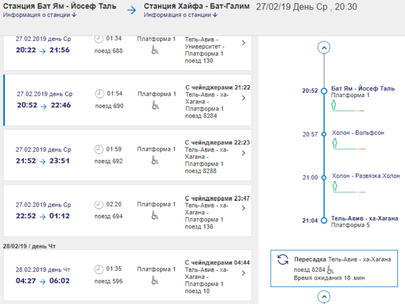Click wheelchair icon for train 690

pyautogui.click(x=156, y=105)
